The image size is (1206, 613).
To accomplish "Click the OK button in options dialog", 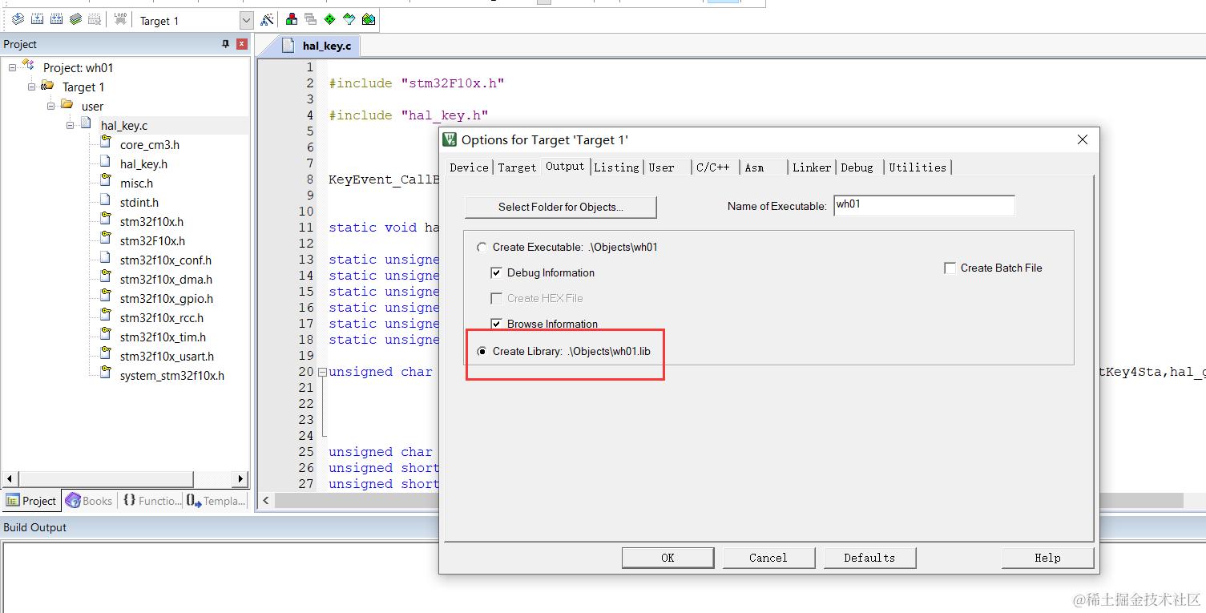I will tap(668, 558).
